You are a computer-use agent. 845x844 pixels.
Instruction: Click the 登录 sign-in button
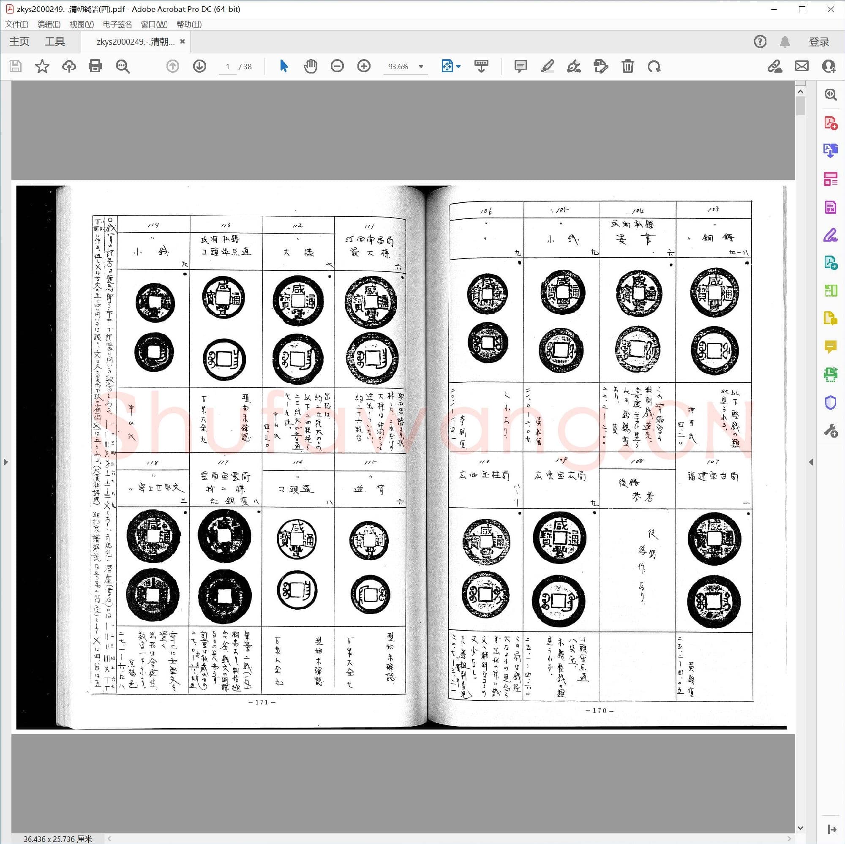(x=818, y=41)
